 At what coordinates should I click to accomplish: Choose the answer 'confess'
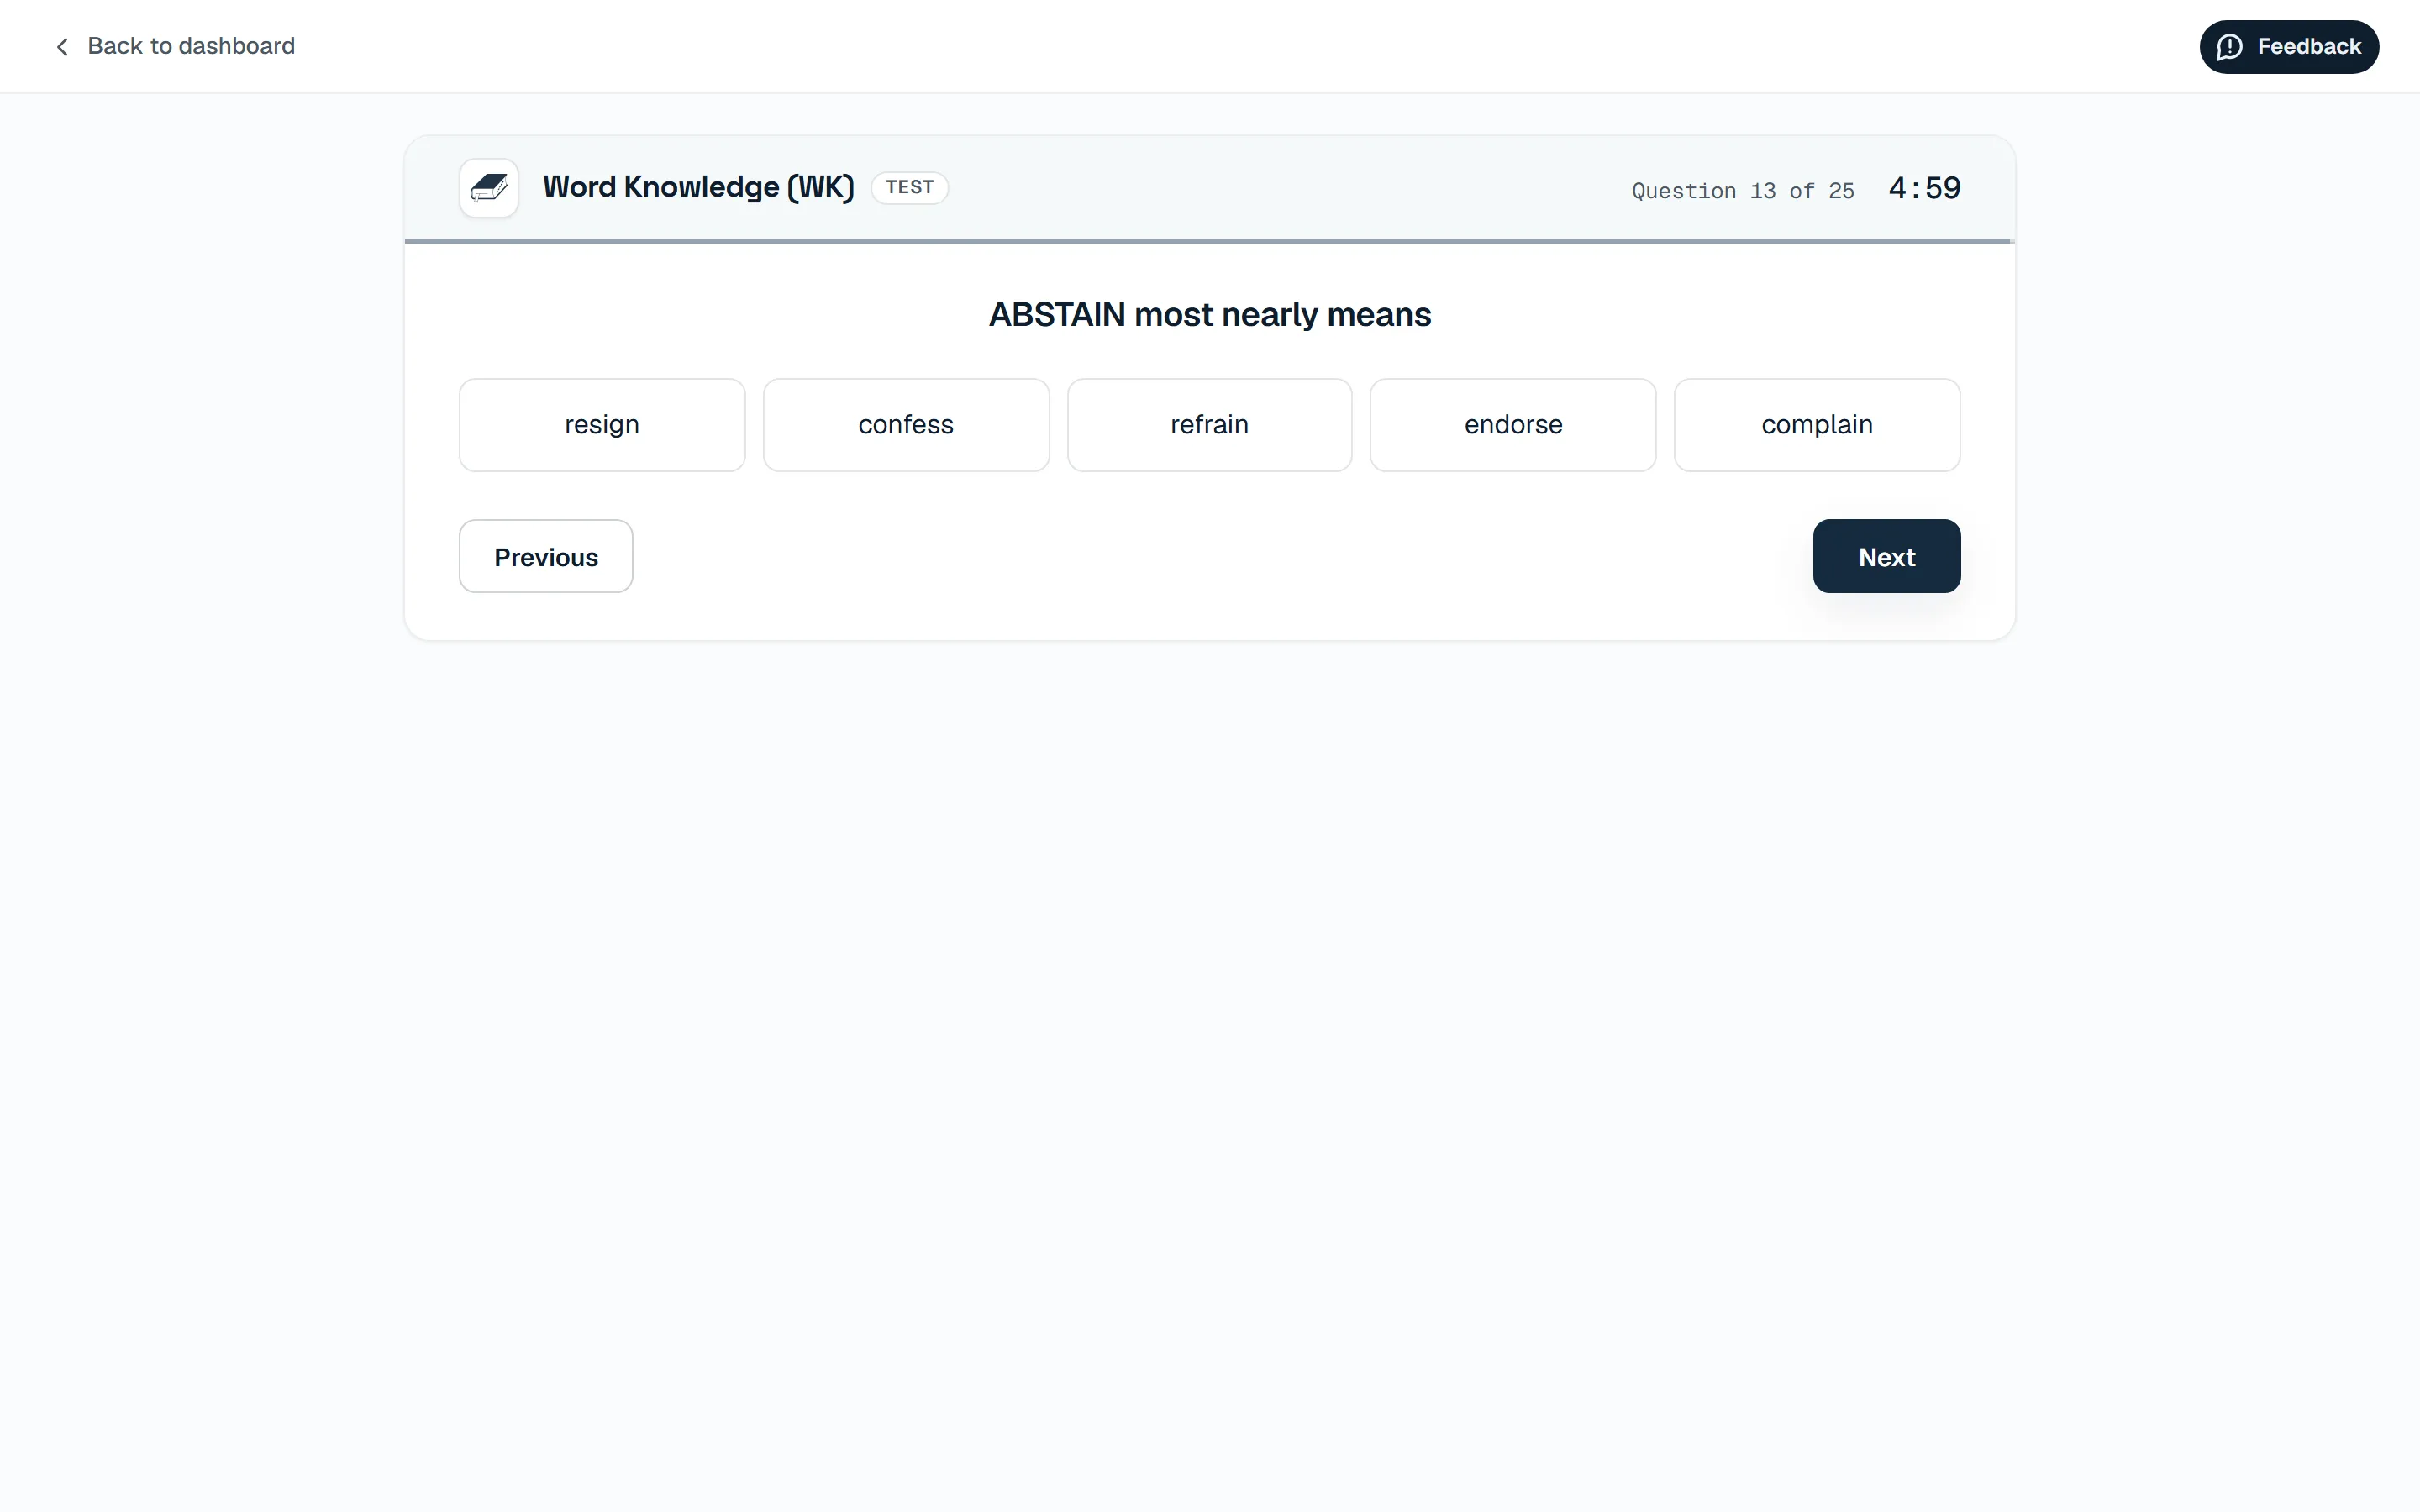pyautogui.click(x=906, y=424)
